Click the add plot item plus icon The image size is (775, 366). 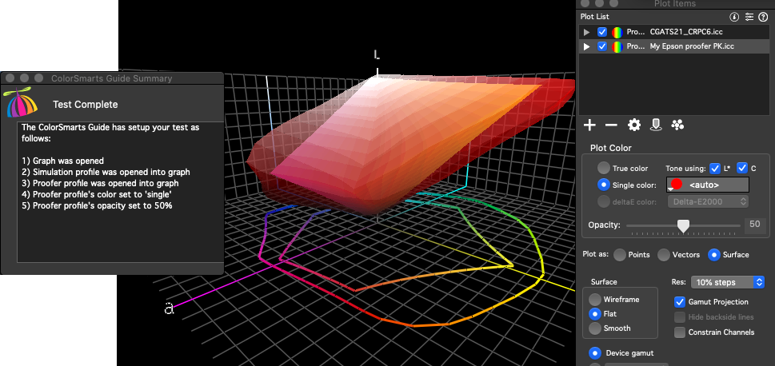[x=590, y=125]
